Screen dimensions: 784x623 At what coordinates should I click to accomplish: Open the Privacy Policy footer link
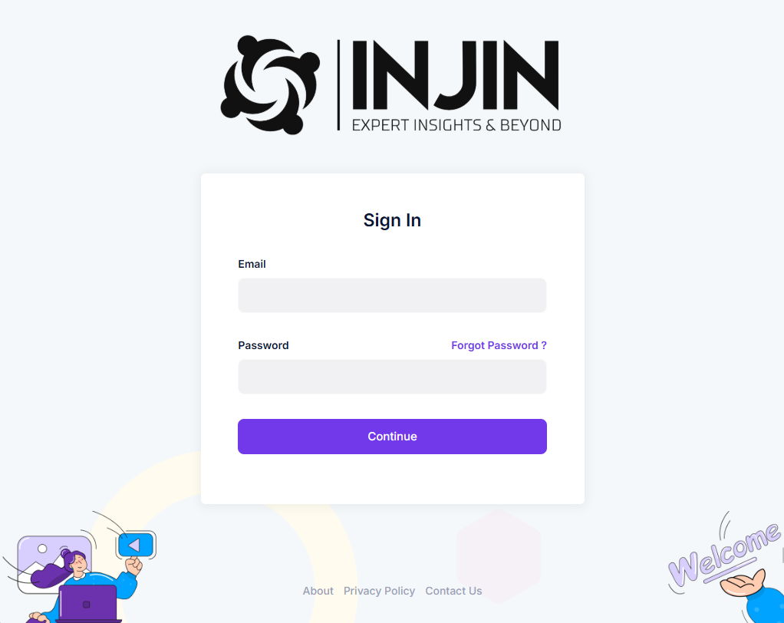379,591
